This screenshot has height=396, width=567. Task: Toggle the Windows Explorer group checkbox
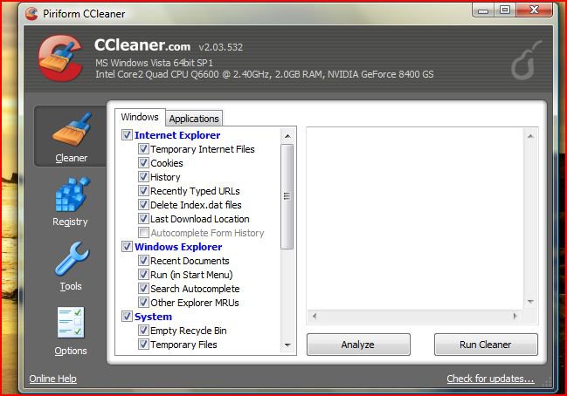pyautogui.click(x=127, y=247)
